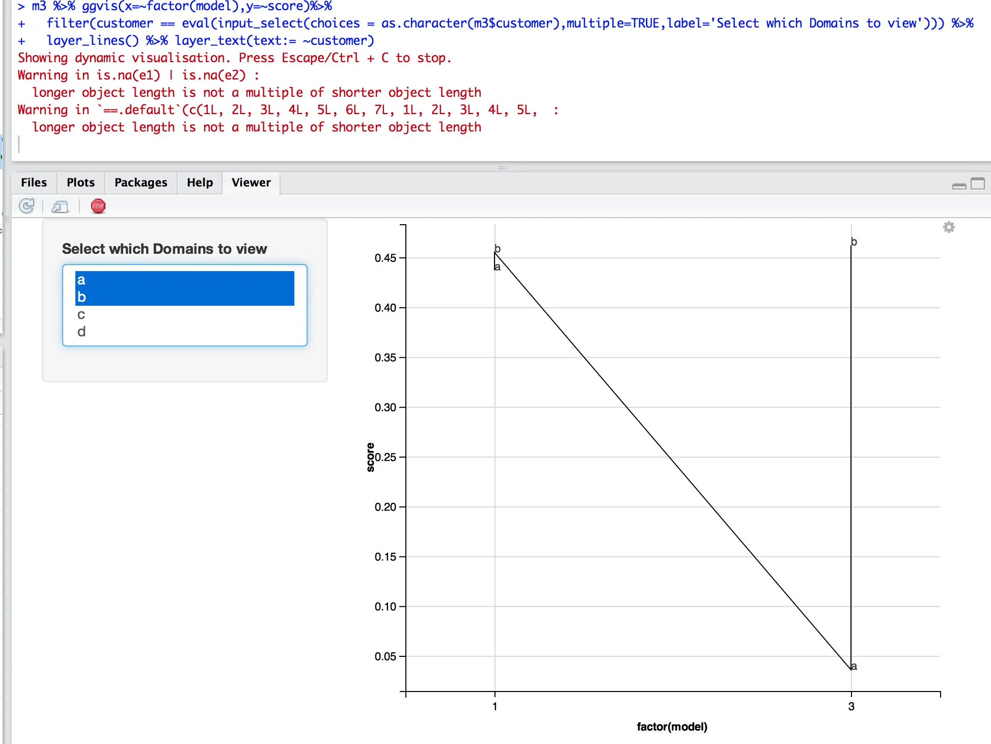Click the 'b' label above model 3
This screenshot has height=744, width=991.
click(x=854, y=242)
